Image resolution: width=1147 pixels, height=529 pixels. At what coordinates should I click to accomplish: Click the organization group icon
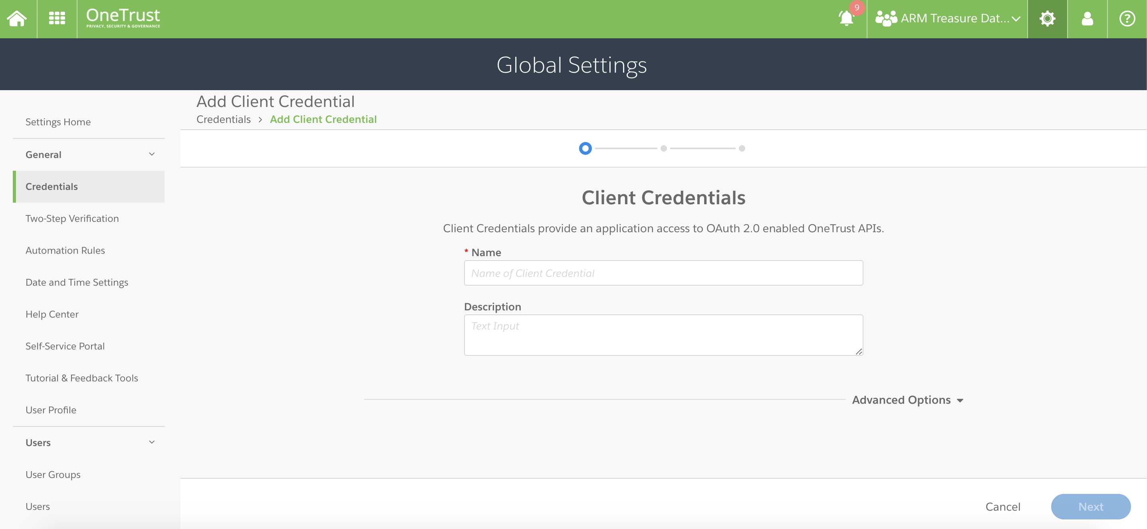pos(886,18)
